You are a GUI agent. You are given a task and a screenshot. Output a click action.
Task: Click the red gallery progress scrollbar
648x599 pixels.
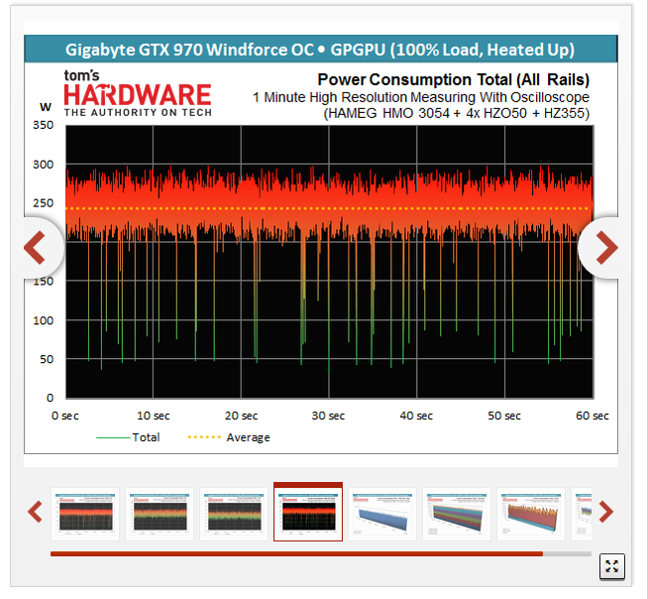pos(296,554)
